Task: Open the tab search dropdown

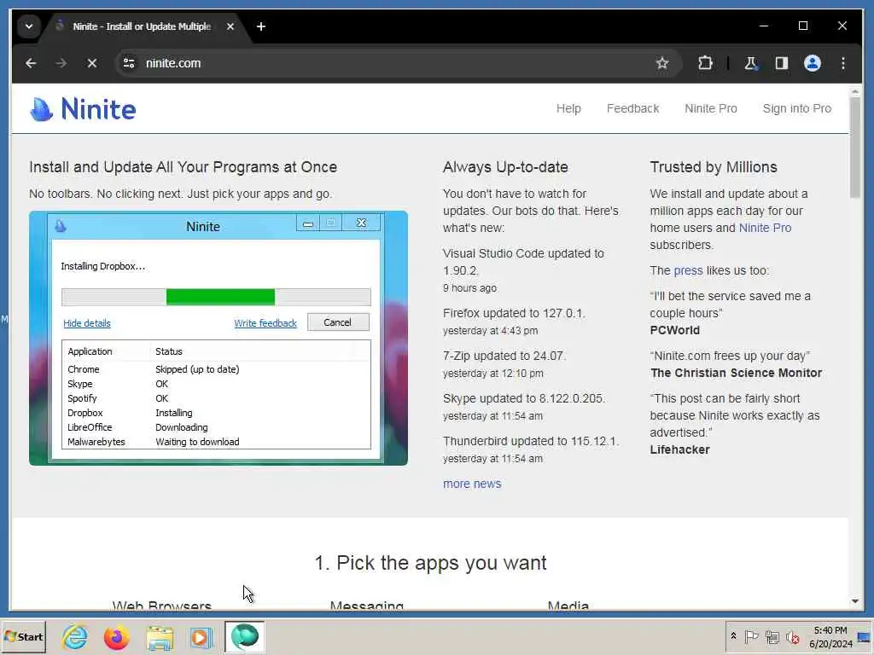Action: (x=29, y=26)
